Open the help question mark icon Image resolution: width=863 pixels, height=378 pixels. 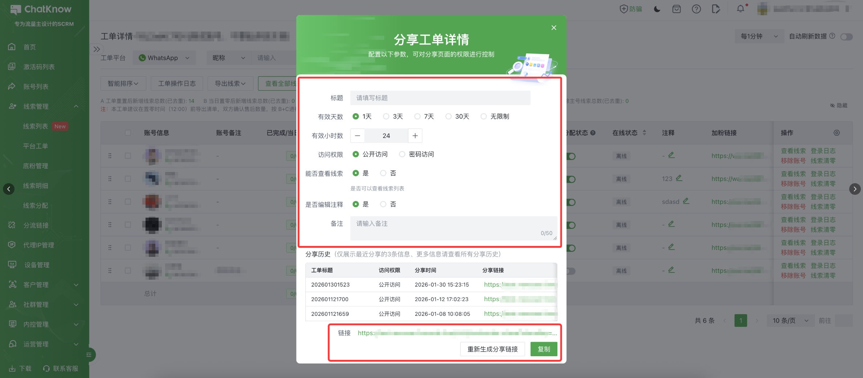(696, 9)
